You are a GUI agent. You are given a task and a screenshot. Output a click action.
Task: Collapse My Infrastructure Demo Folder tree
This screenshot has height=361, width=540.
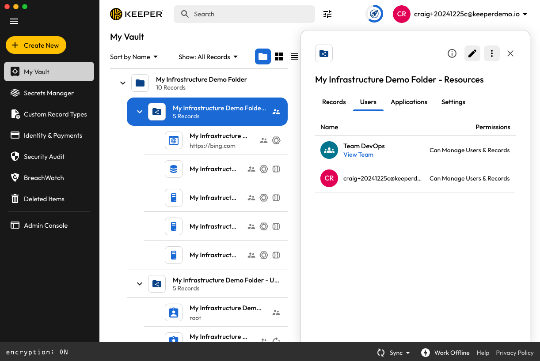click(123, 83)
